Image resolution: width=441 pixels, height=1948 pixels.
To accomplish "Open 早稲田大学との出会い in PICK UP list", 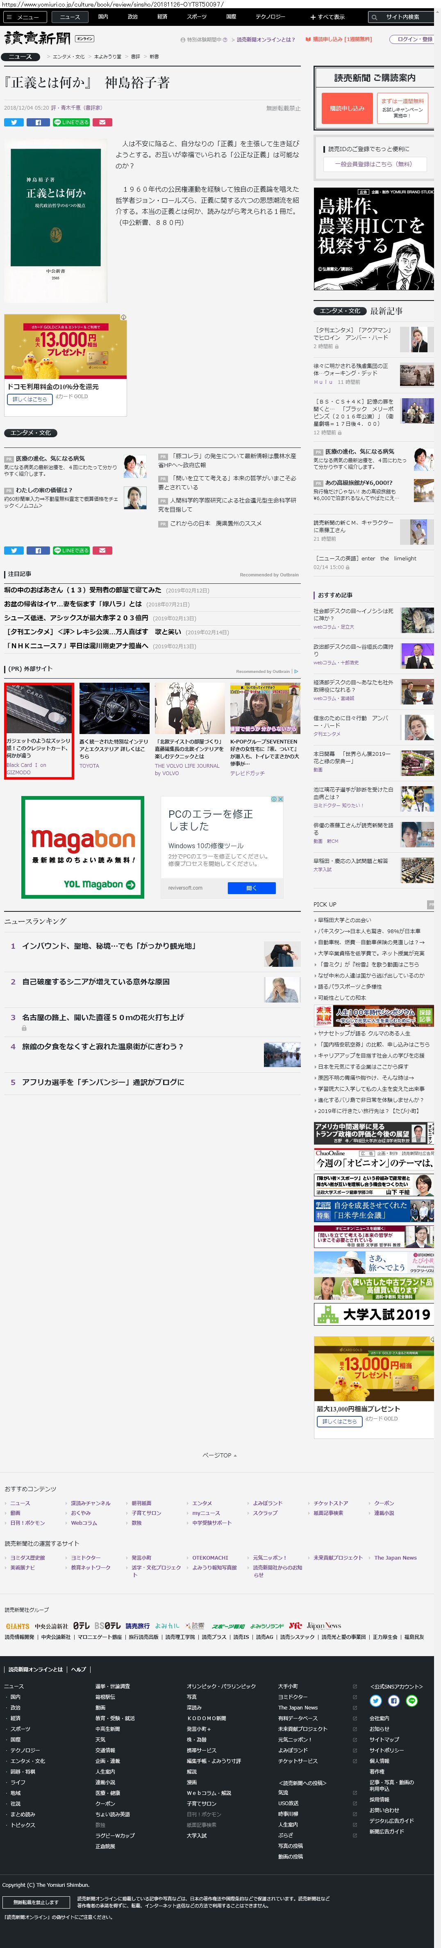I will pyautogui.click(x=344, y=920).
